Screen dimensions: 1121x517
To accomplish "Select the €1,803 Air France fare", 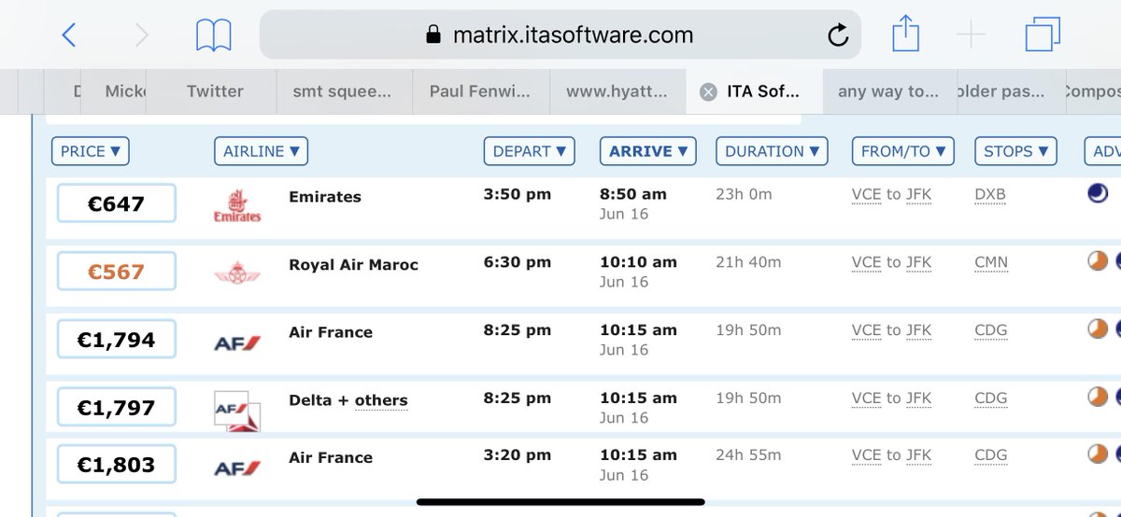I will 116,465.
